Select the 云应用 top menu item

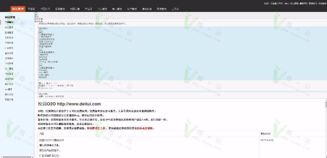175,9
